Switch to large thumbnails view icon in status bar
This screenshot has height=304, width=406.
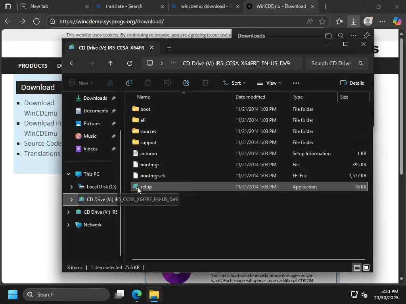pyautogui.click(x=366, y=268)
